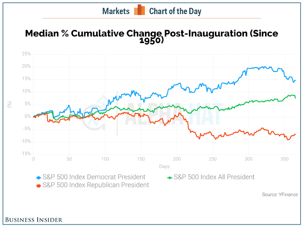The width and height of the screenshot is (303, 227).
Task: Click the (%) y-axis title
Action: tap(9, 105)
